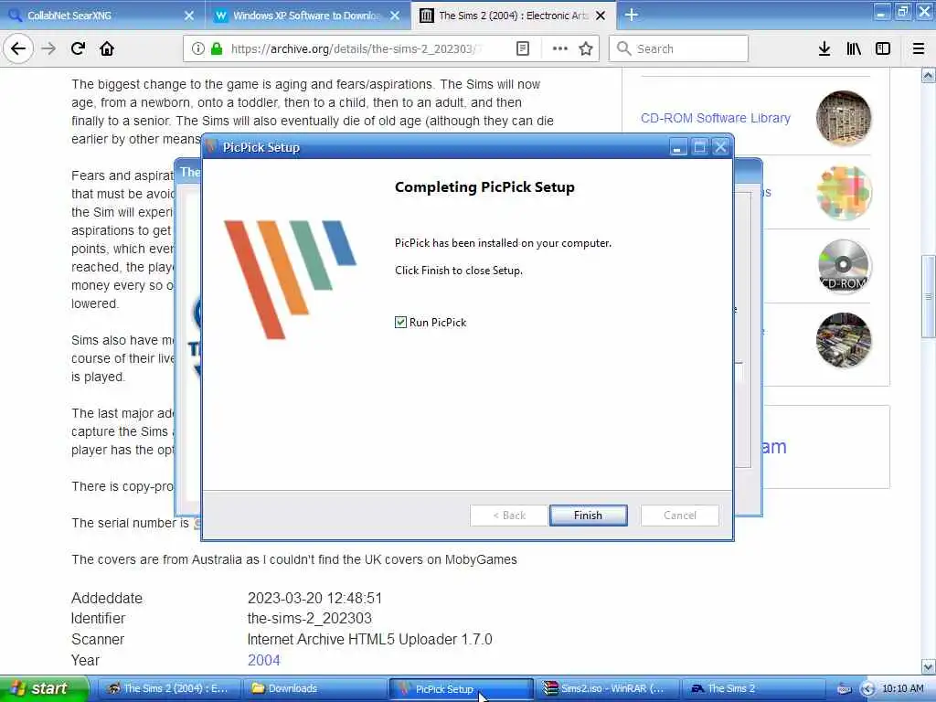Uncheck the Run PicPick checkbox
Screen dimensions: 936x702
(400, 323)
